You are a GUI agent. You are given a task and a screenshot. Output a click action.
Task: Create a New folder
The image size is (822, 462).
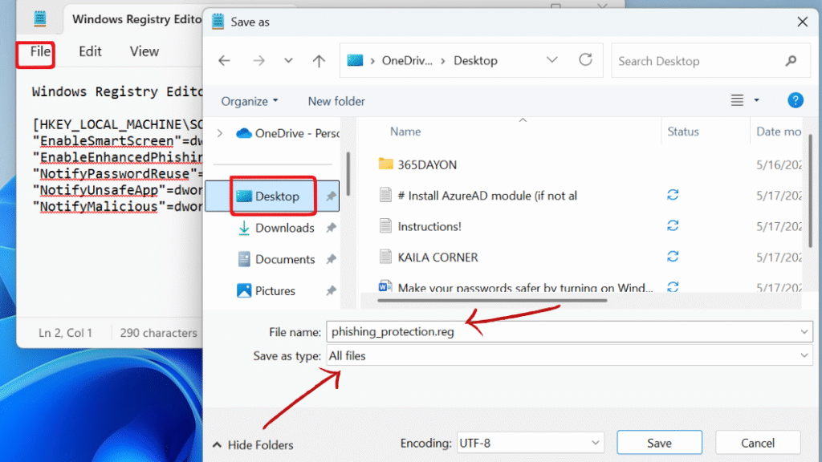tap(336, 101)
